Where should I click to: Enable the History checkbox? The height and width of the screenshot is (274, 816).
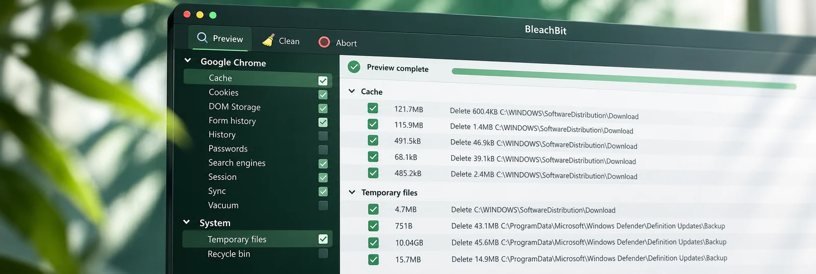click(x=323, y=135)
